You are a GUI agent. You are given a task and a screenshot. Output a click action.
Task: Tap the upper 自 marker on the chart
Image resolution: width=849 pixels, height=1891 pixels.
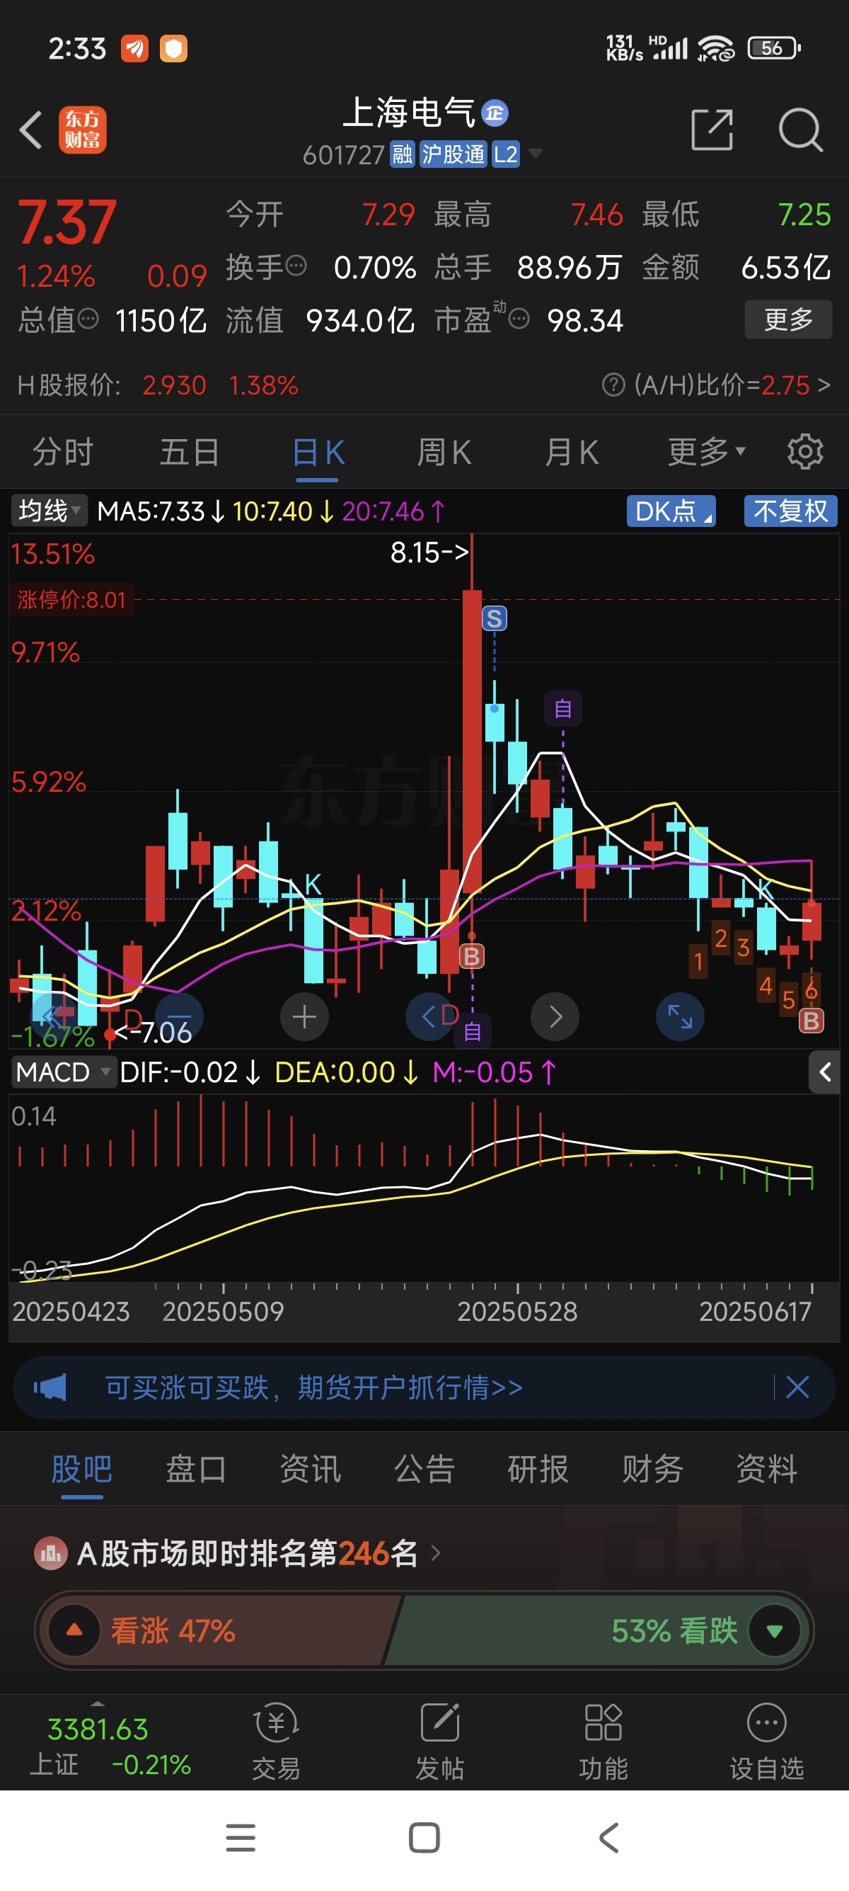563,709
